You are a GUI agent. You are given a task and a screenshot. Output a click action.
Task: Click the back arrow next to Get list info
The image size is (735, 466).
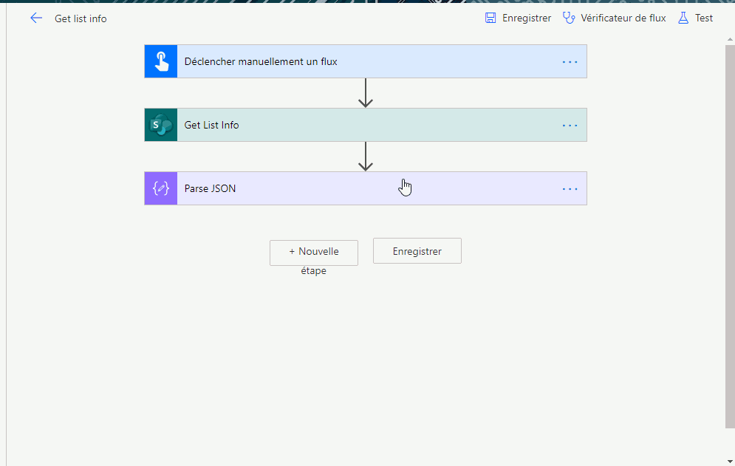[x=36, y=18]
